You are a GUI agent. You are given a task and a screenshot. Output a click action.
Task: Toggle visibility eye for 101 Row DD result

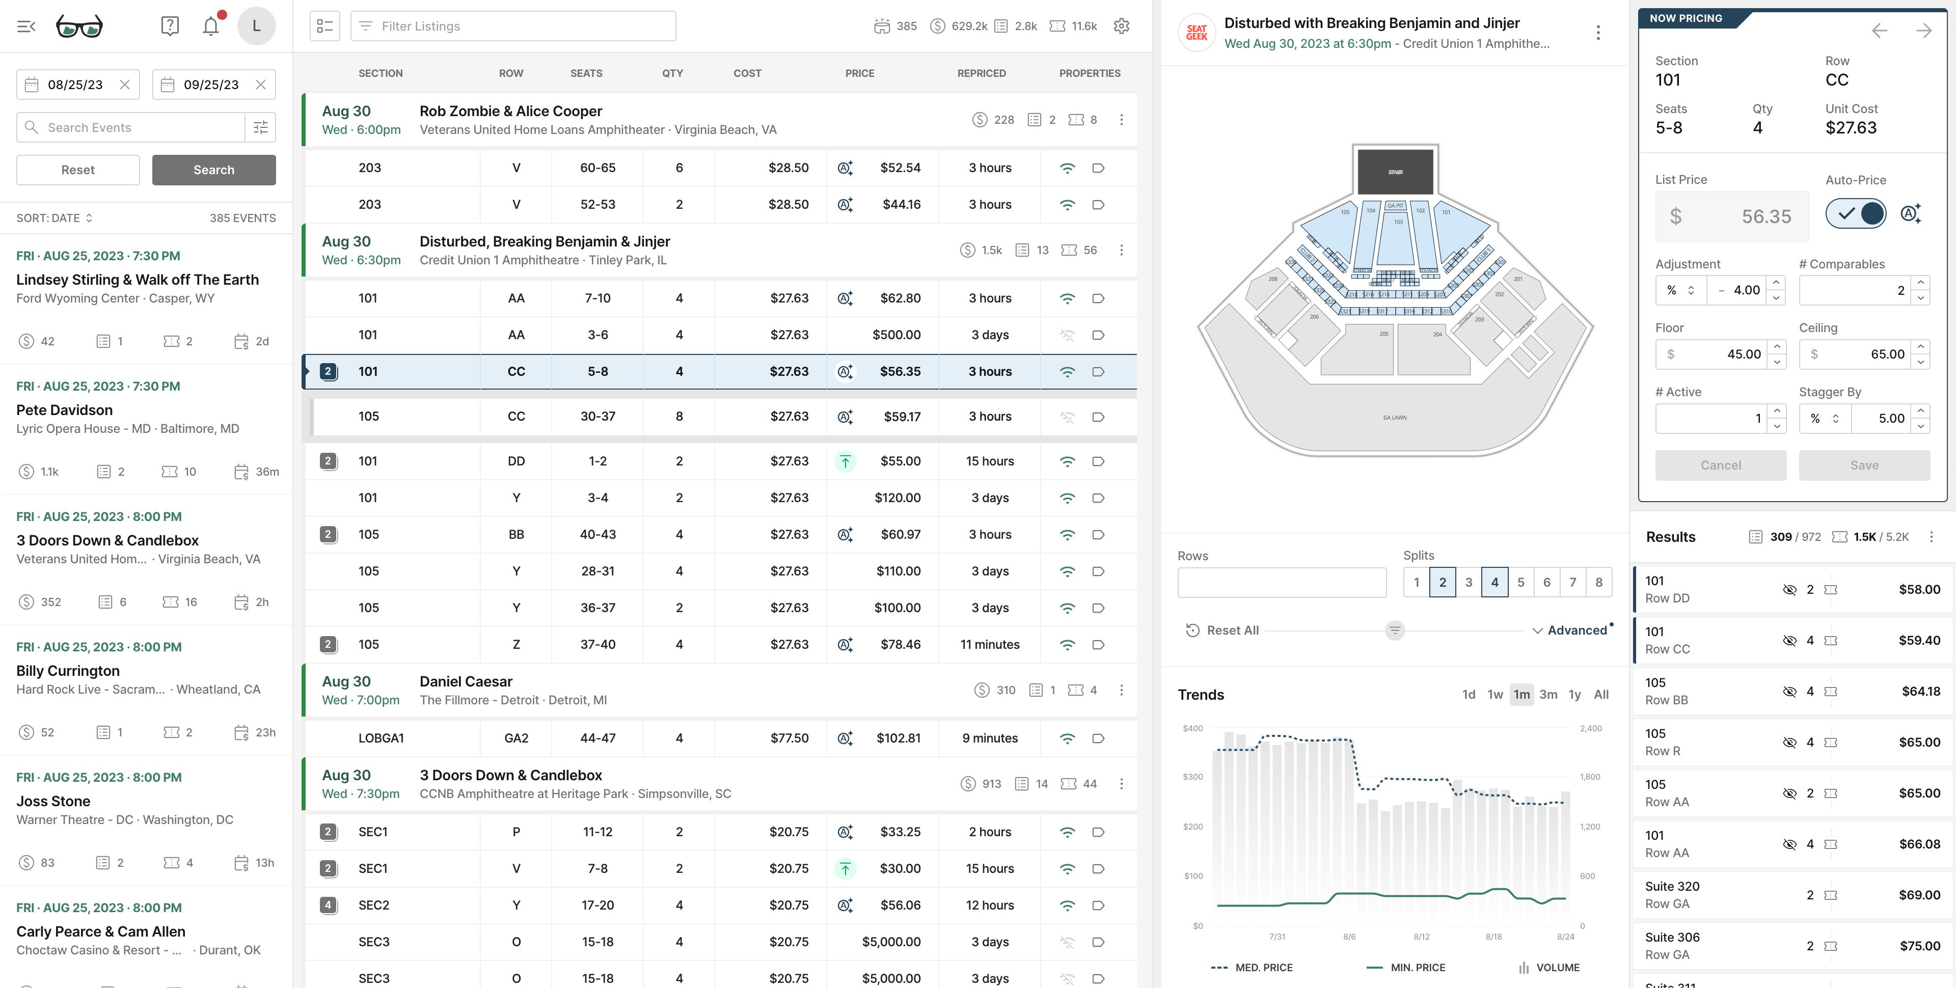tap(1790, 590)
